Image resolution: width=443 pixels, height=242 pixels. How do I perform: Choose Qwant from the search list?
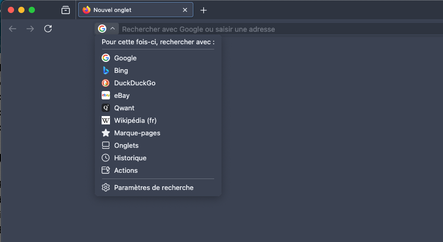click(158, 108)
